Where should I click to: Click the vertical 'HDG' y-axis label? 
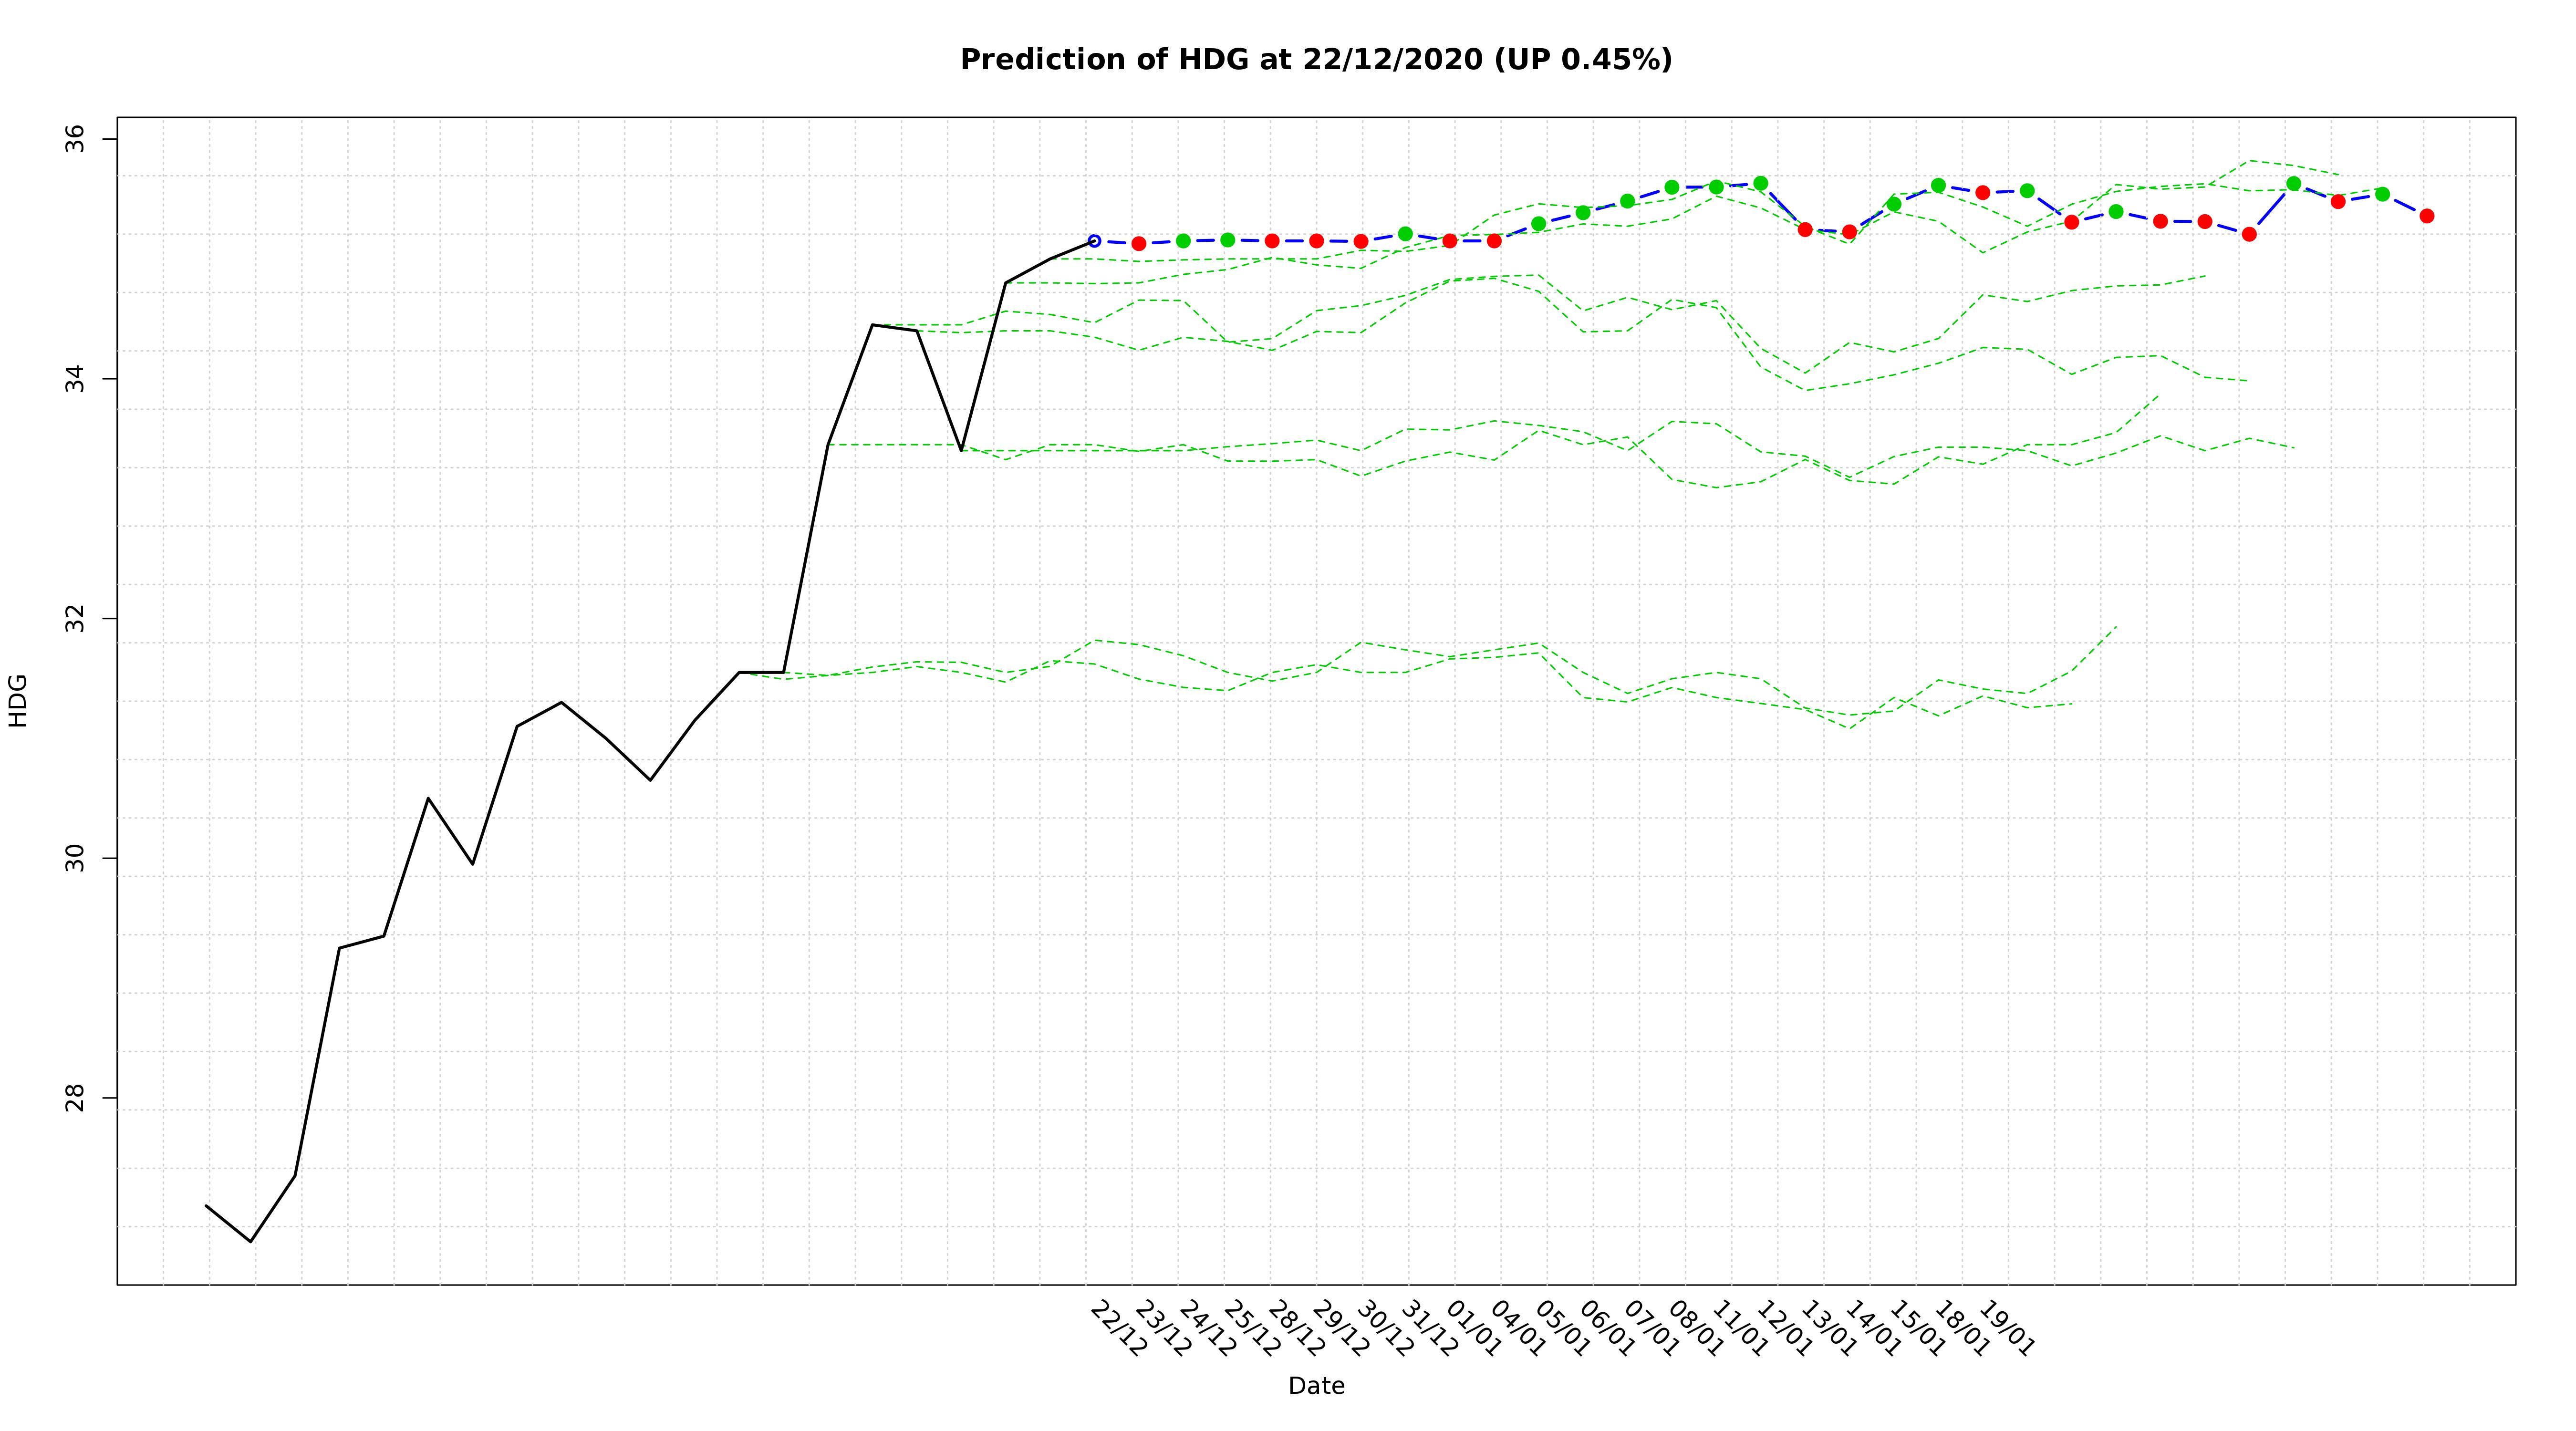[18, 700]
